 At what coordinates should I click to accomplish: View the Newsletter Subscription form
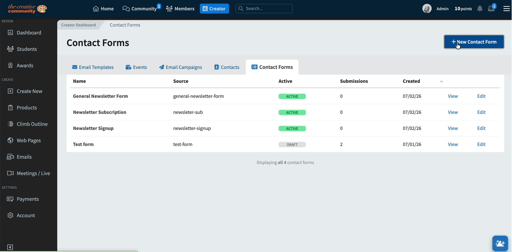[x=453, y=112]
